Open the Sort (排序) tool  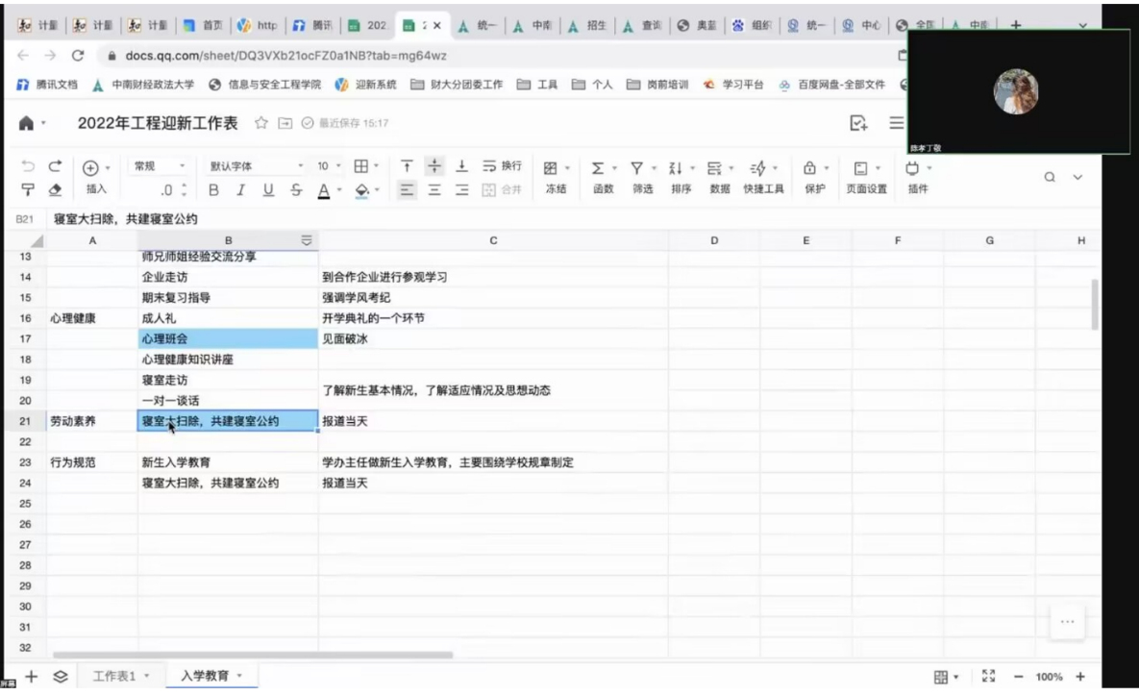pyautogui.click(x=681, y=177)
